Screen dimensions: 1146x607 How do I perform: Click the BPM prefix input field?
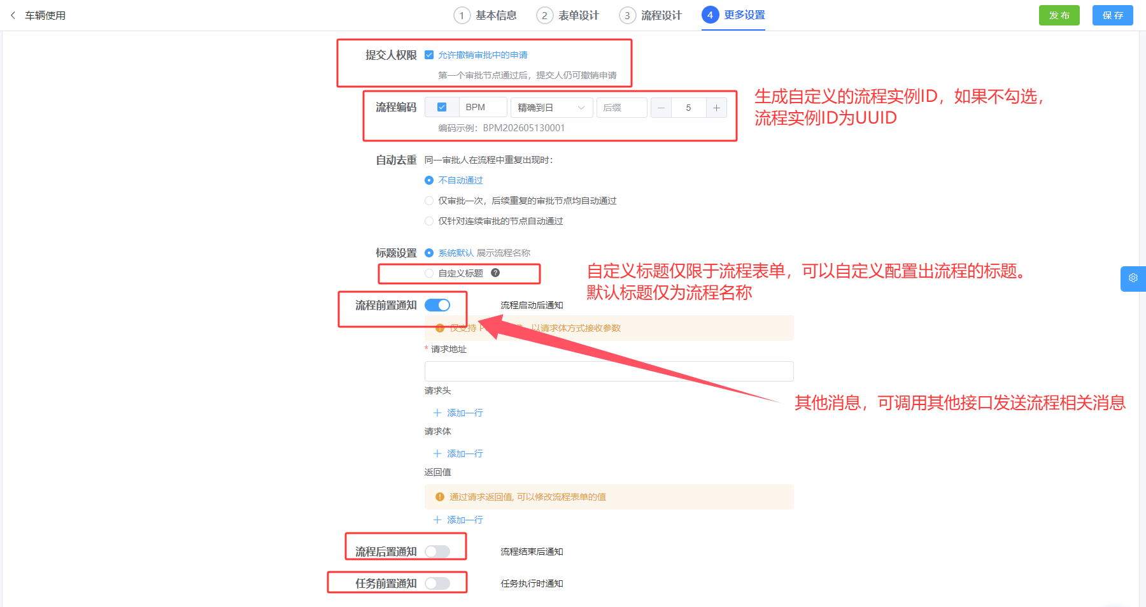point(483,107)
